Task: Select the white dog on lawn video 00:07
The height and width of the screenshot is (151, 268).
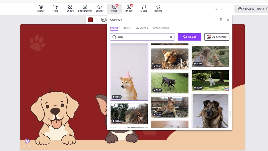Action: click(210, 80)
